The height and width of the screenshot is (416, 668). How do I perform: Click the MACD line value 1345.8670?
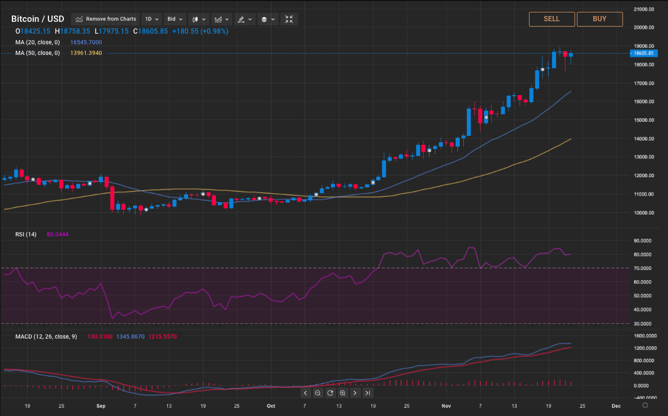(130, 336)
